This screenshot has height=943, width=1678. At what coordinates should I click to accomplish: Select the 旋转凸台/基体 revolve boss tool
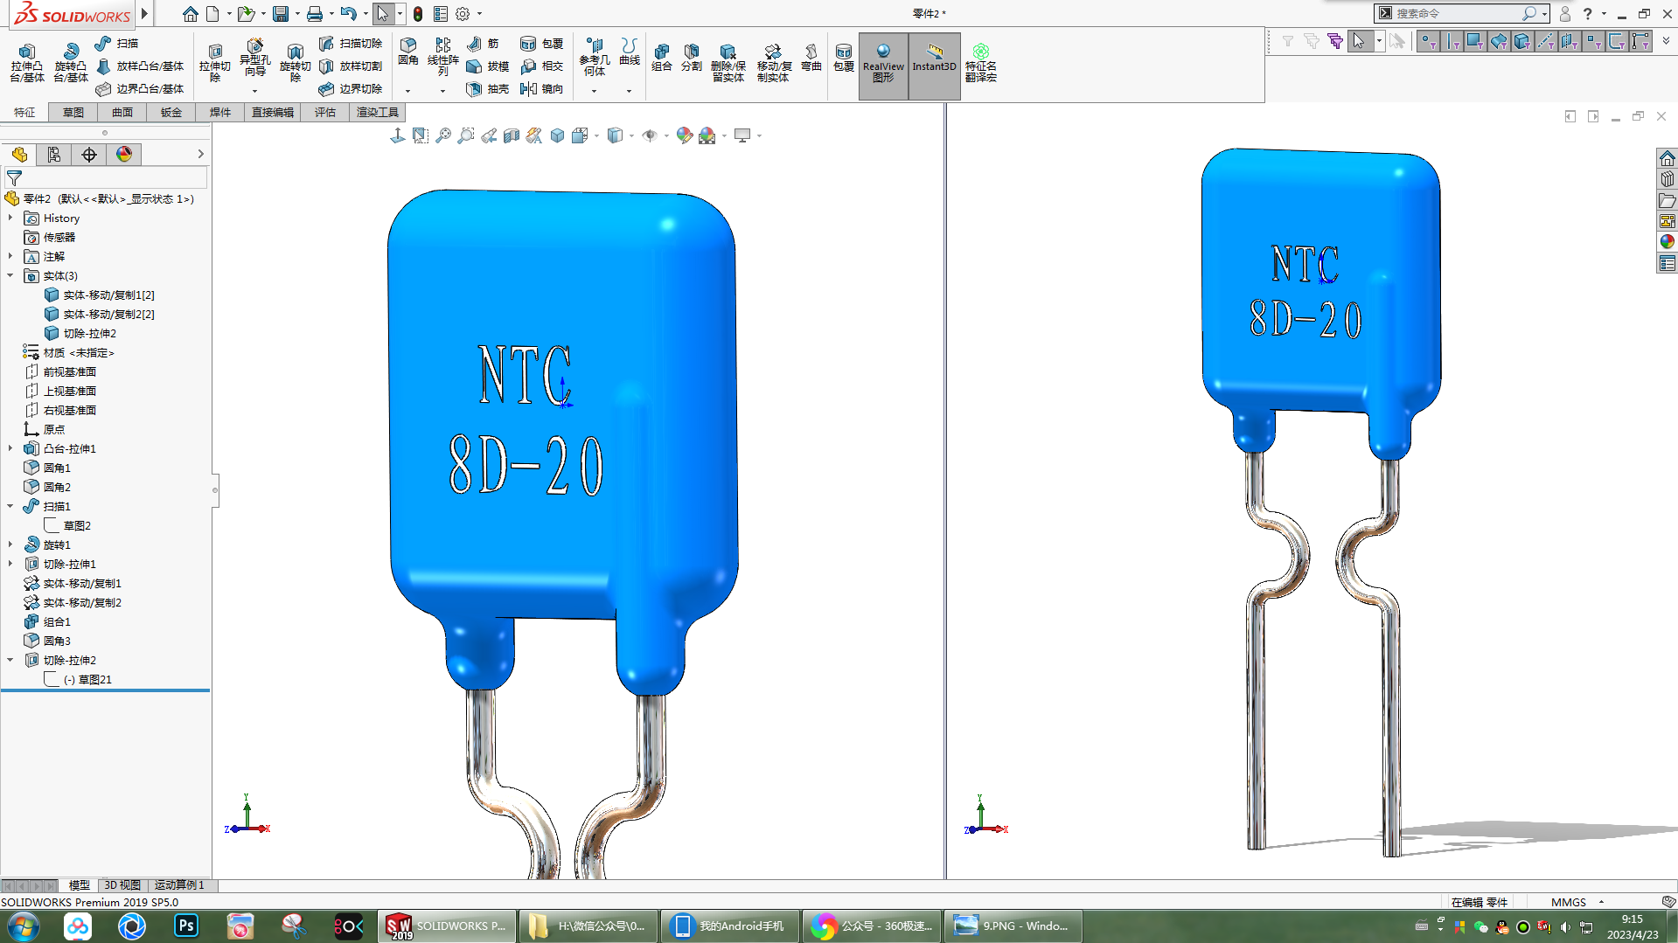(x=70, y=62)
